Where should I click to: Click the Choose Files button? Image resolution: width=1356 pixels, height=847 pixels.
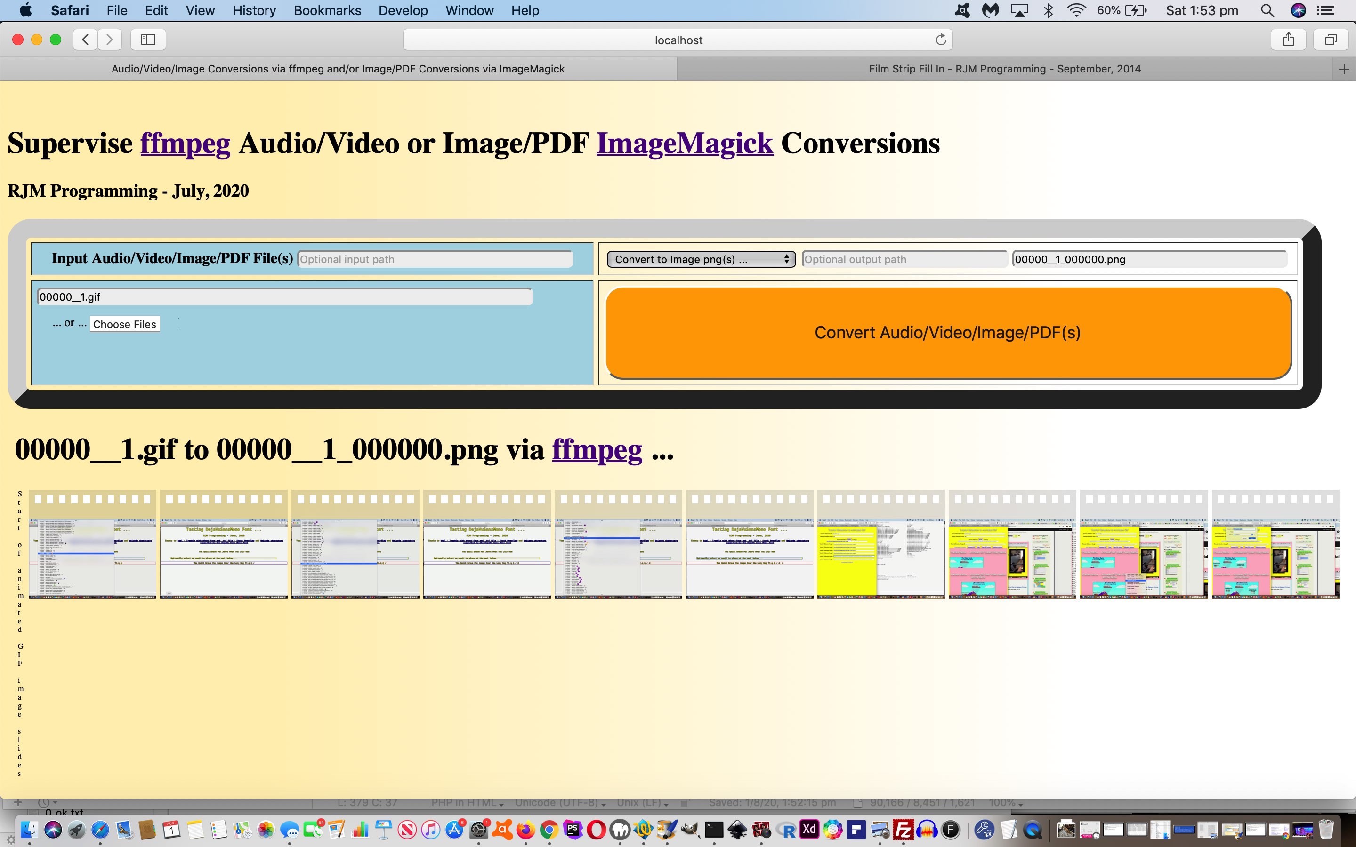[x=124, y=324]
